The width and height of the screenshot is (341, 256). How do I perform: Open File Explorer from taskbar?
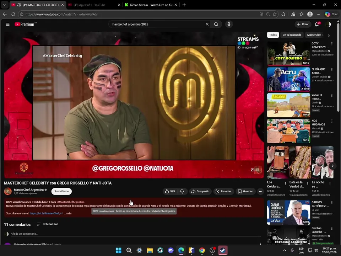click(150, 250)
